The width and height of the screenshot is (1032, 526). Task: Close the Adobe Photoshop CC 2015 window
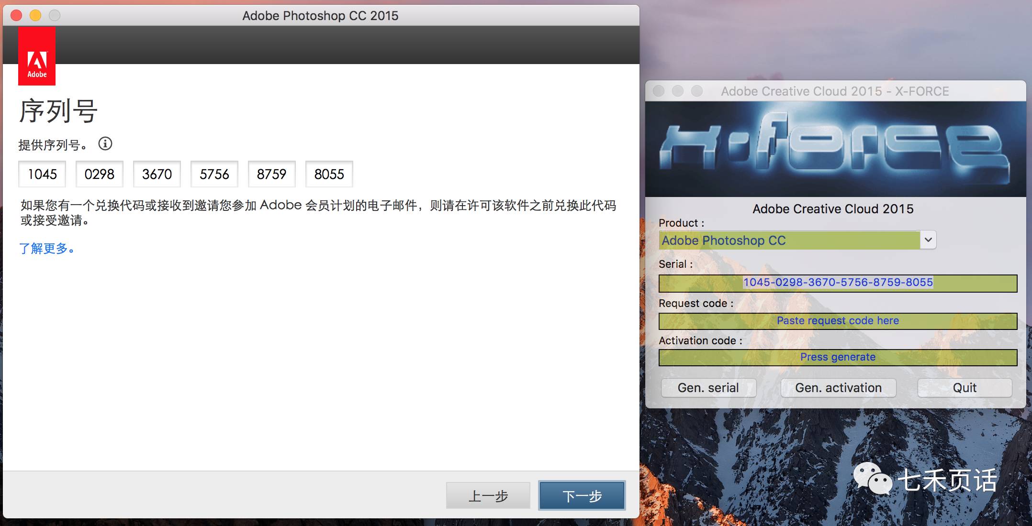pyautogui.click(x=16, y=15)
